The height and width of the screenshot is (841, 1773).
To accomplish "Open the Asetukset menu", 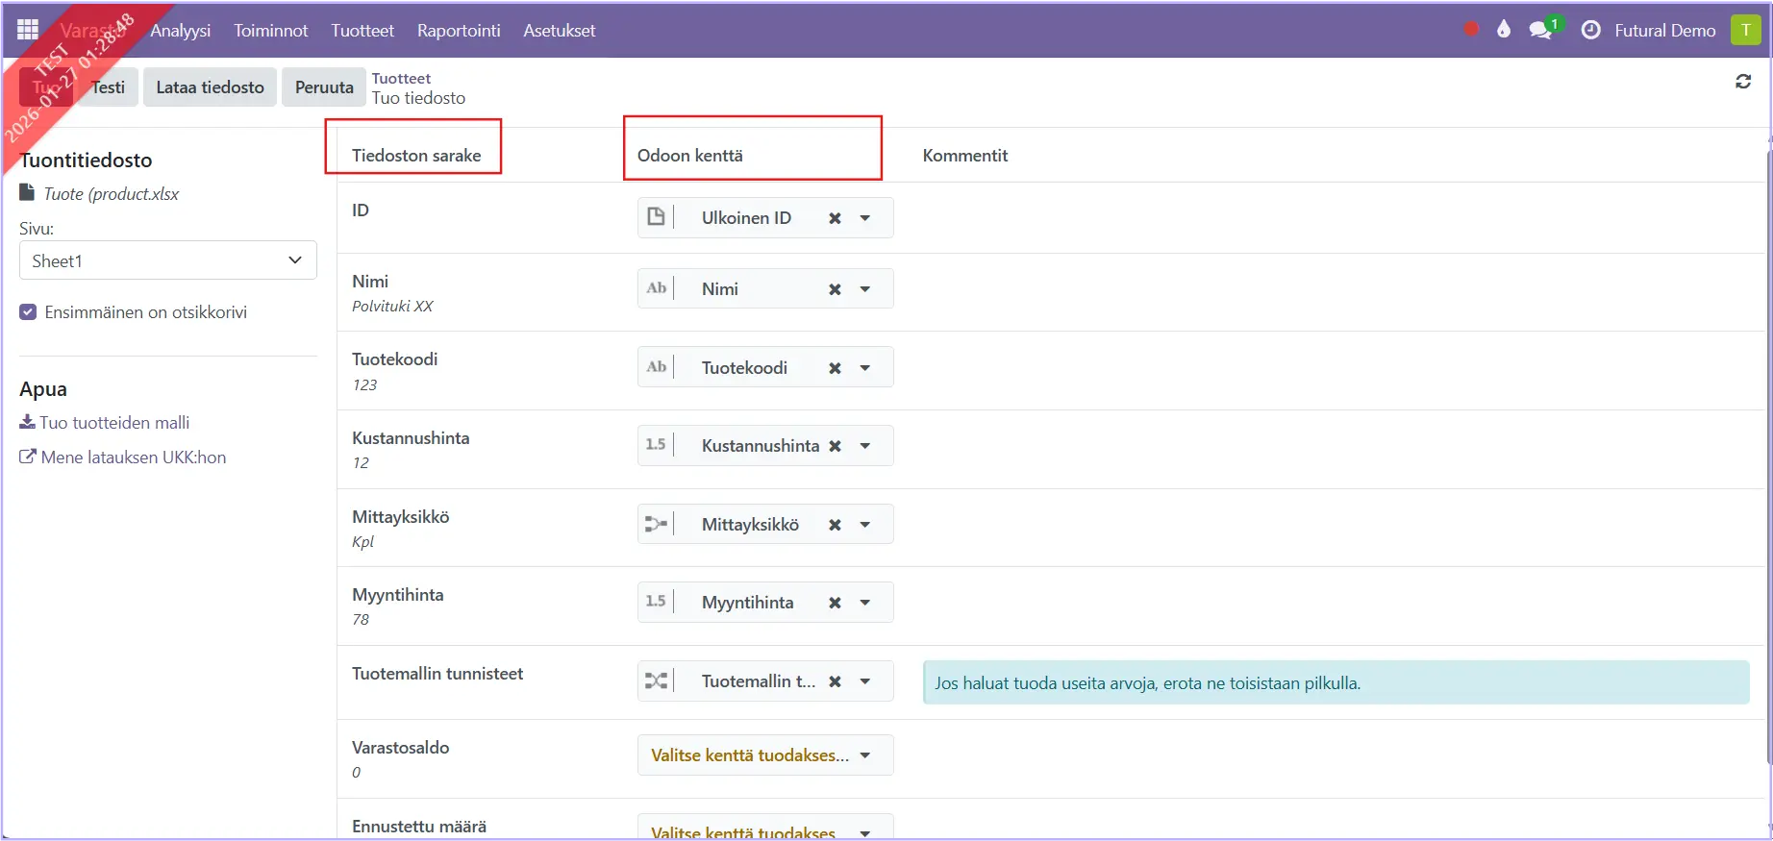I will point(560,31).
